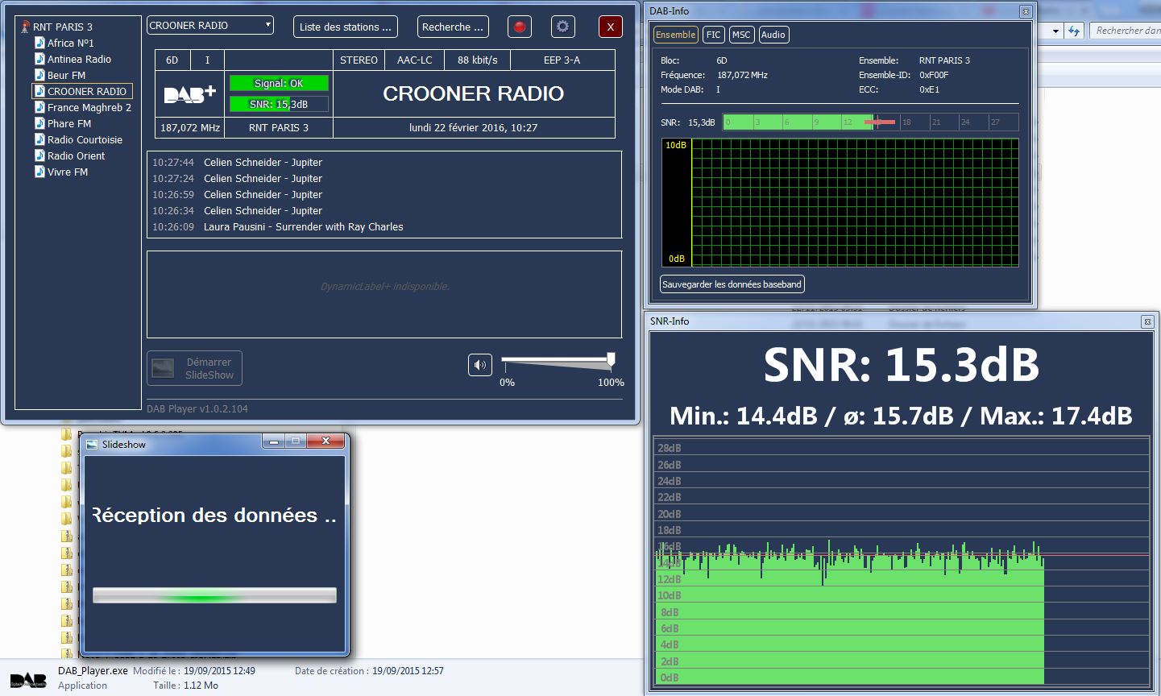Start recording with the red record button
The width and height of the screenshot is (1161, 696).
tap(520, 27)
